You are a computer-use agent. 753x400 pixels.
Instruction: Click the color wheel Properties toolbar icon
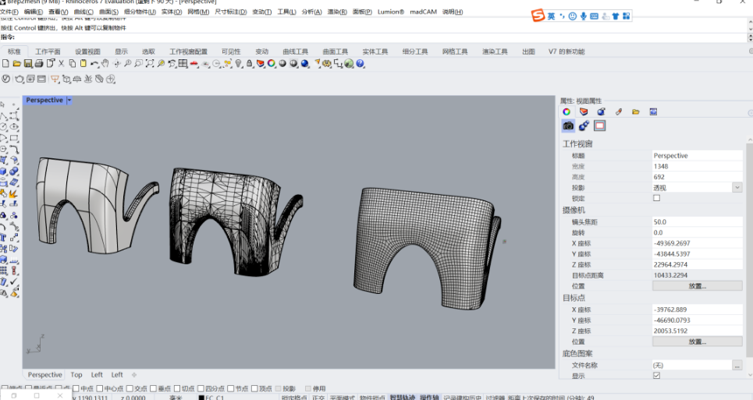coord(272,63)
